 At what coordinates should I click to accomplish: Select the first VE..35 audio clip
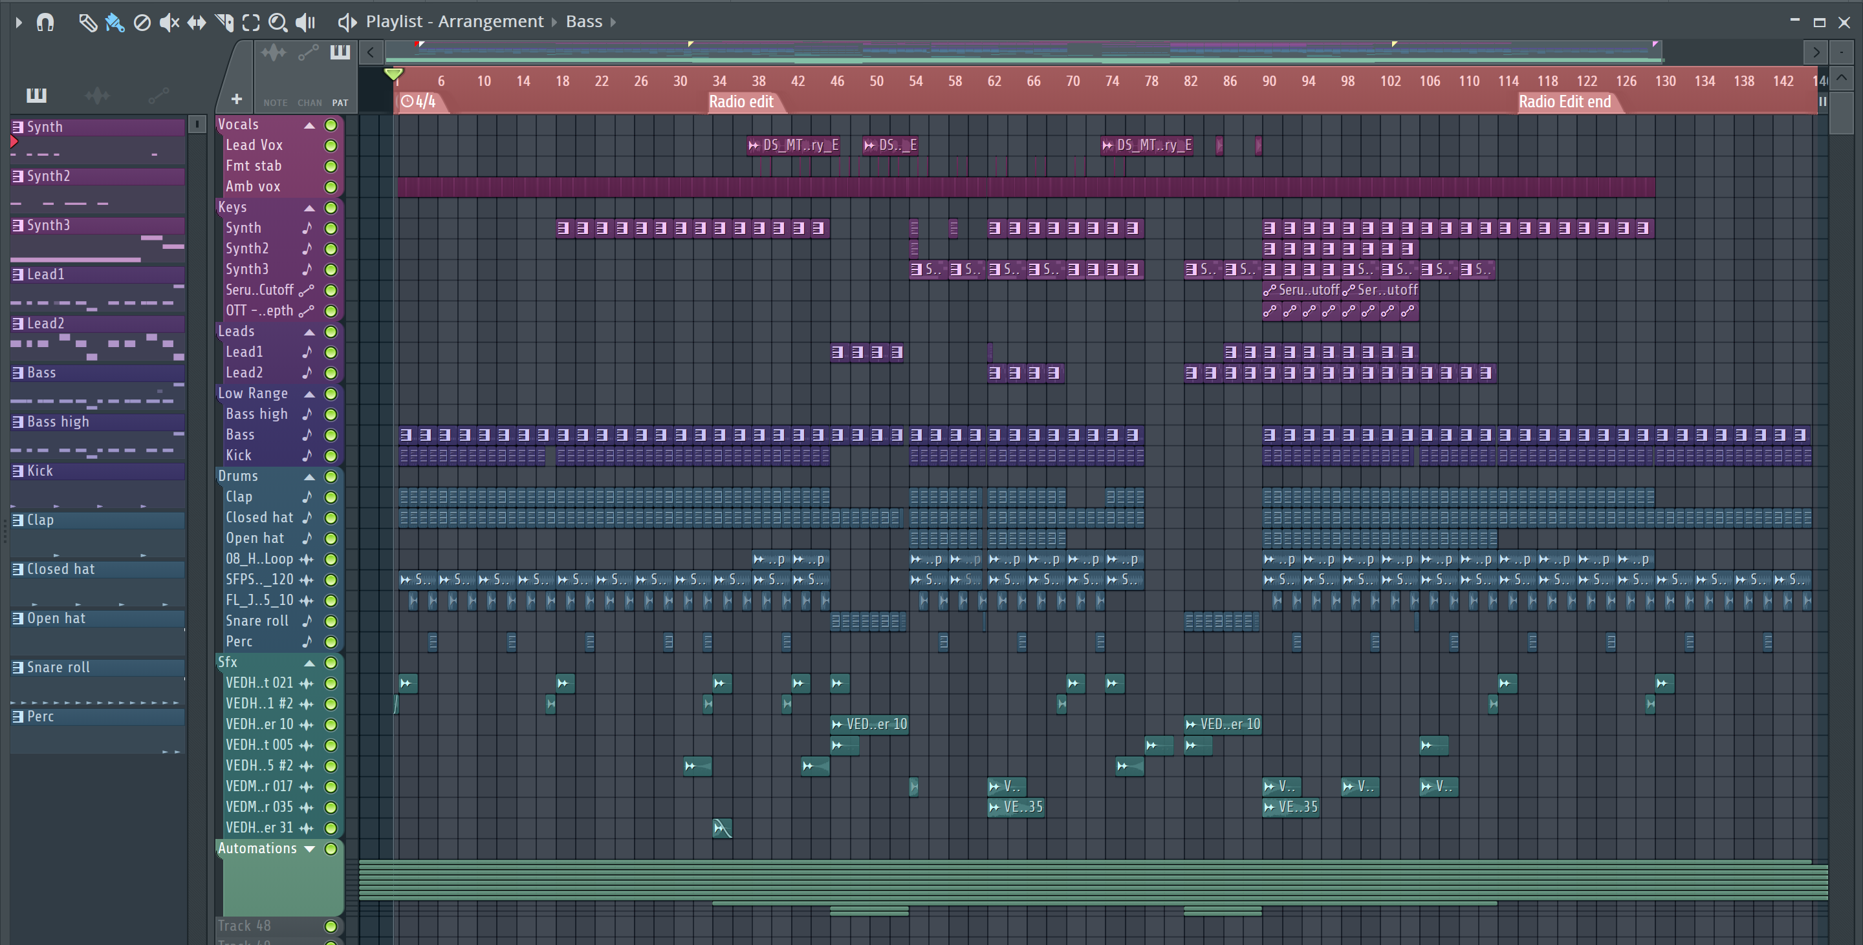pyautogui.click(x=1016, y=808)
